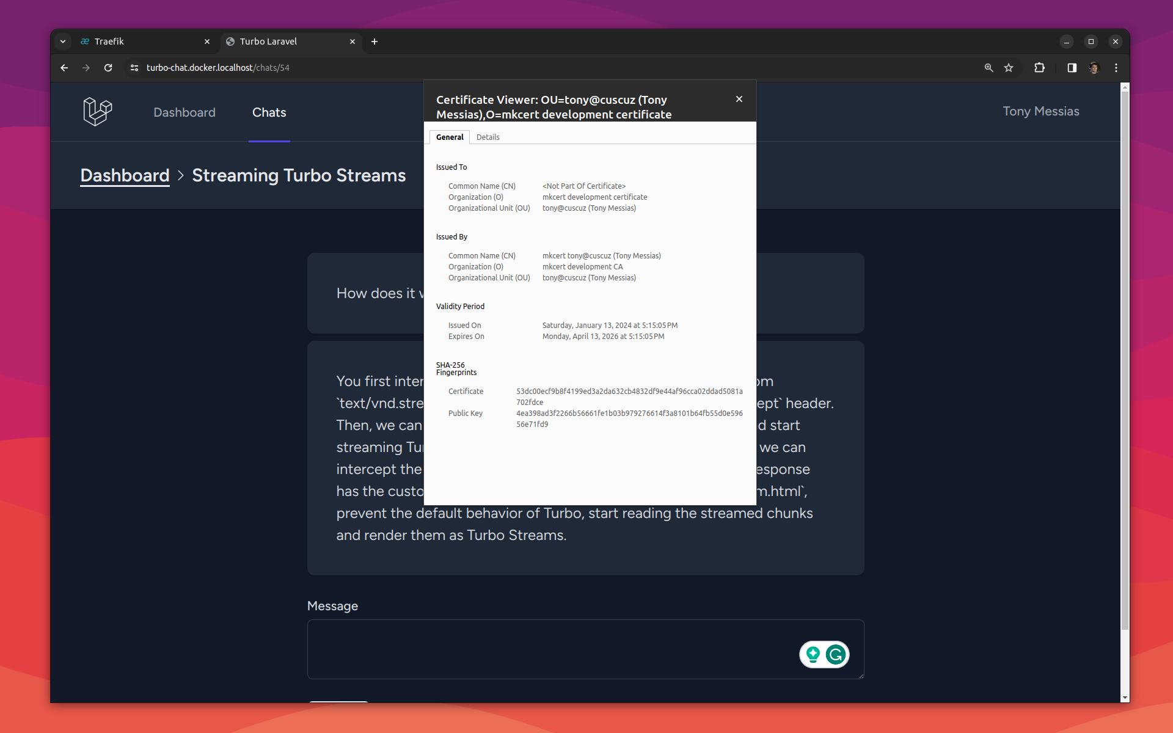
Task: Click '<Not Part Of Certificate>' common name value
Action: 583,186
